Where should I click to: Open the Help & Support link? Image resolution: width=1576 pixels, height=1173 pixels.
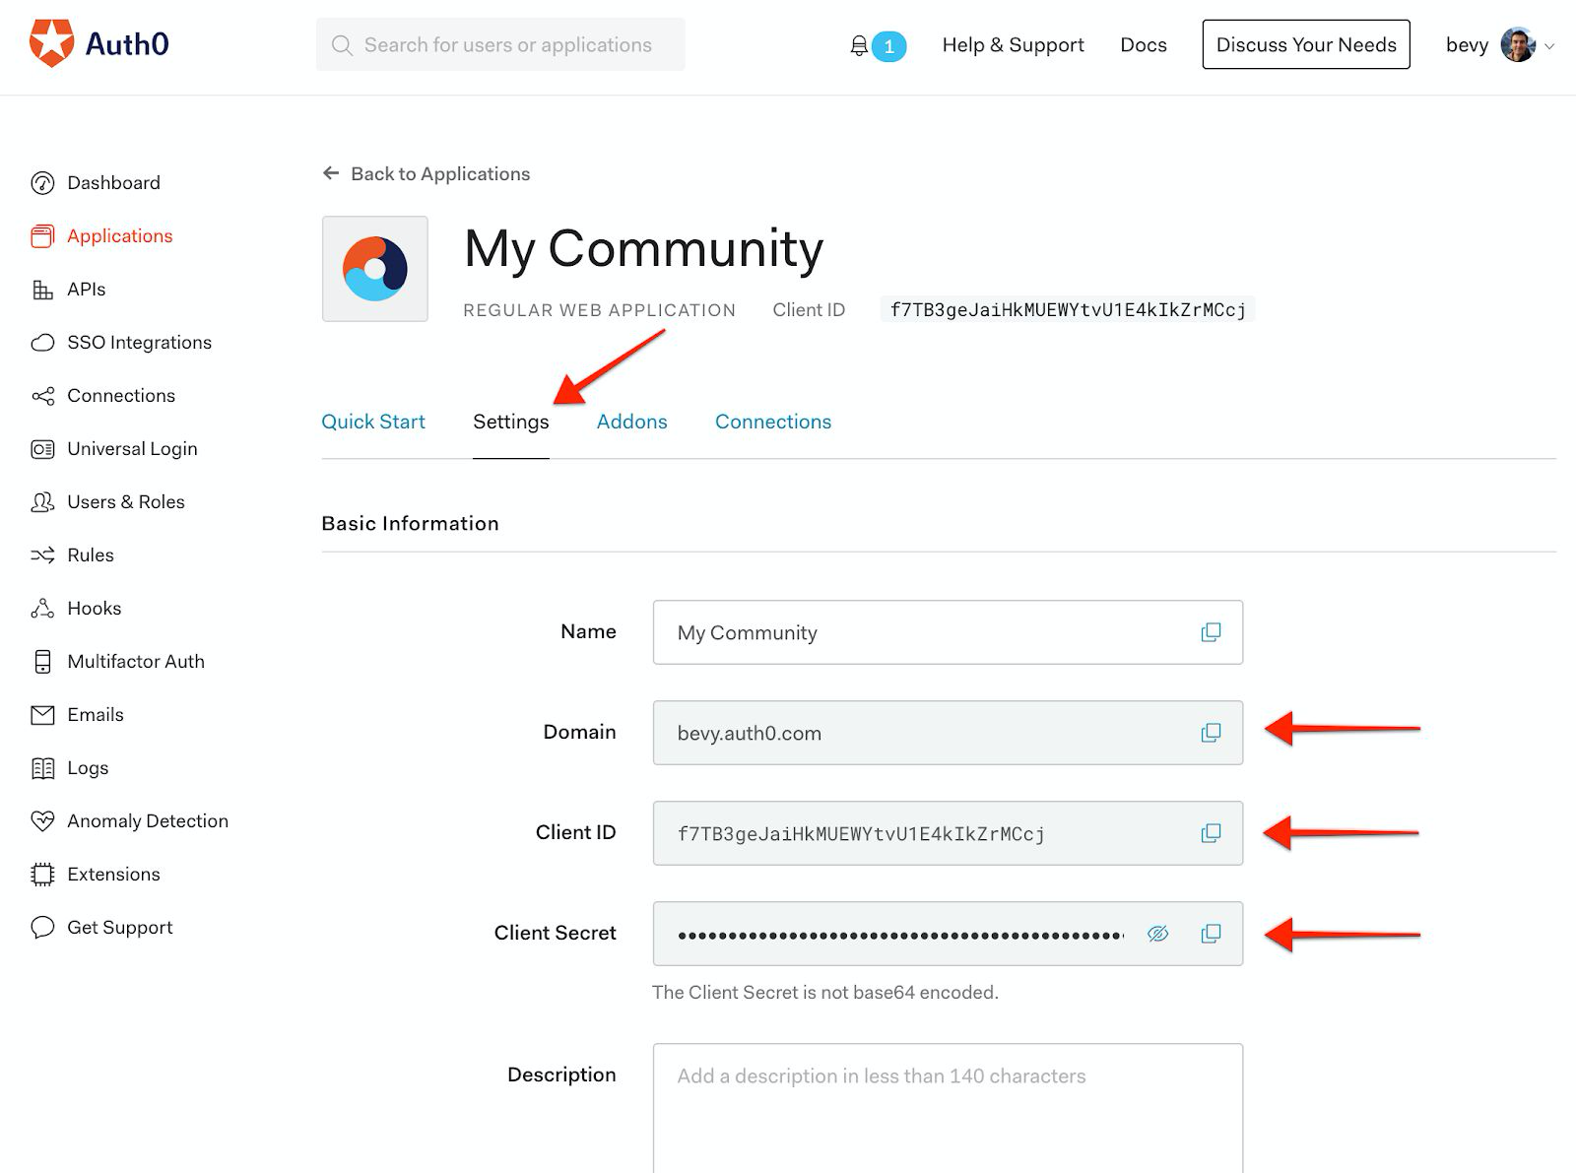coord(1013,45)
